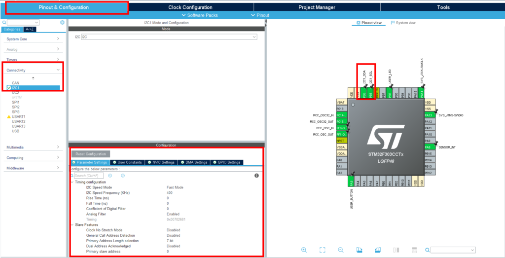Select the PB6 USER_LED pin

(390, 93)
